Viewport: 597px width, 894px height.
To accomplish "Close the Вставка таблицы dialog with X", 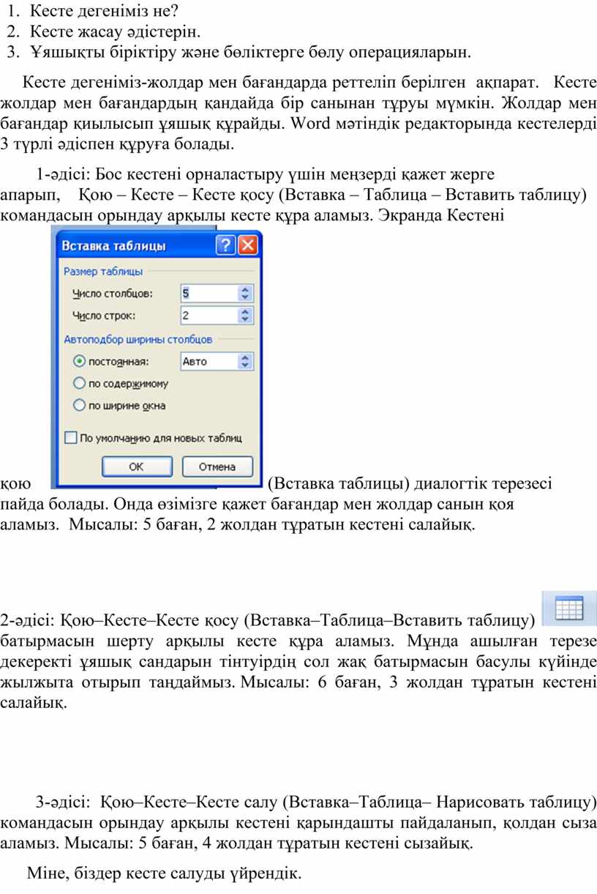I will tap(249, 245).
